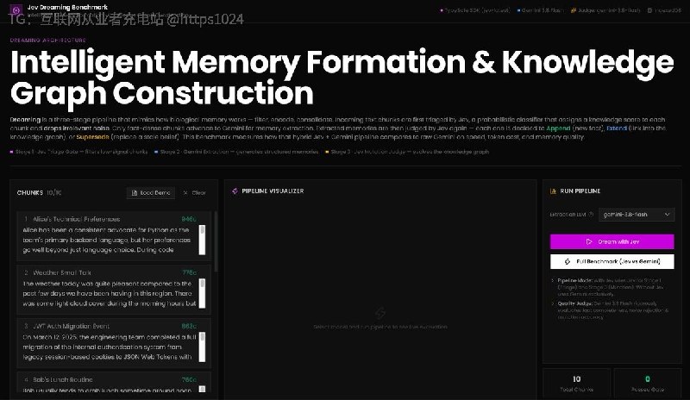Click the HelixDB database icon in header
690x400 pixels.
click(649, 10)
